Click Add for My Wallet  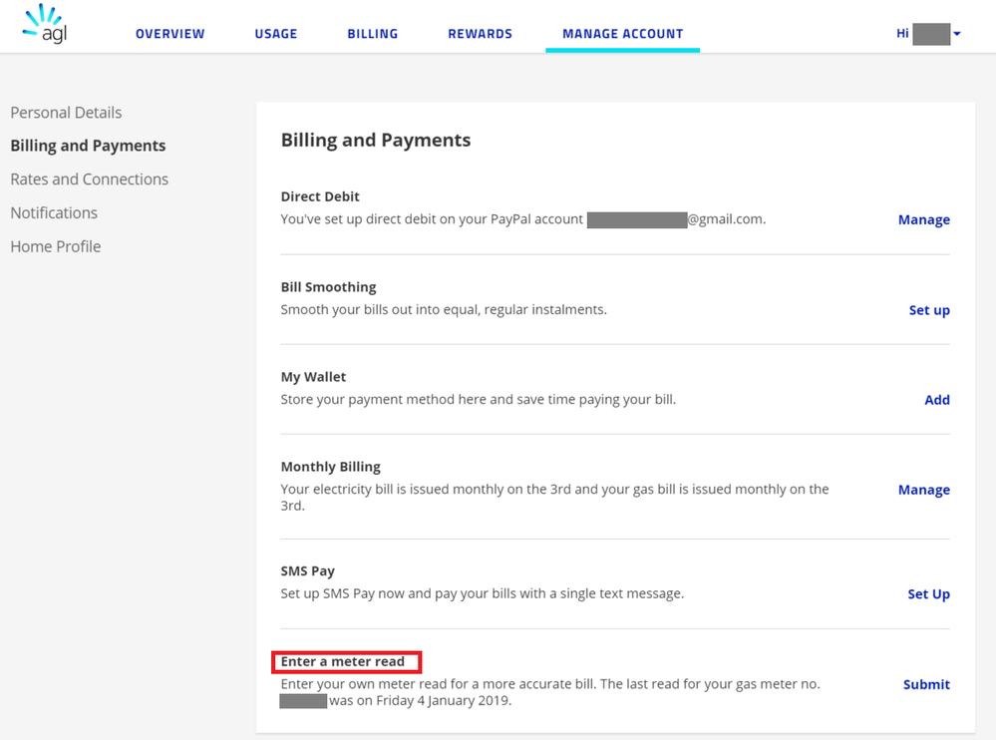(x=936, y=400)
